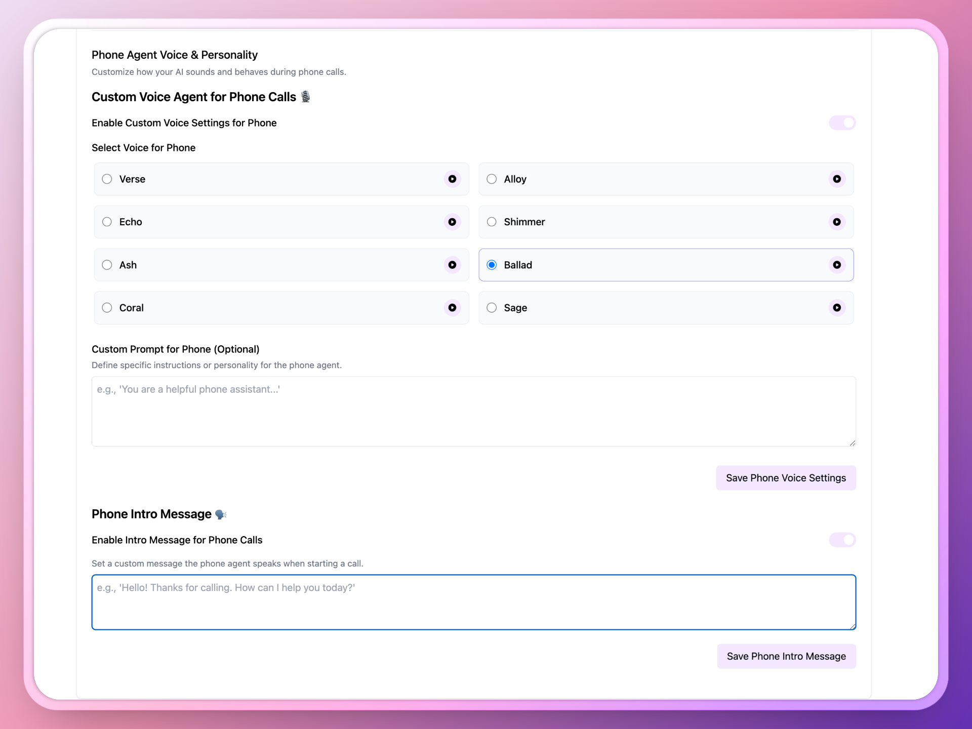This screenshot has width=972, height=729.
Task: Click the phone intro message text field
Action: [x=473, y=602]
